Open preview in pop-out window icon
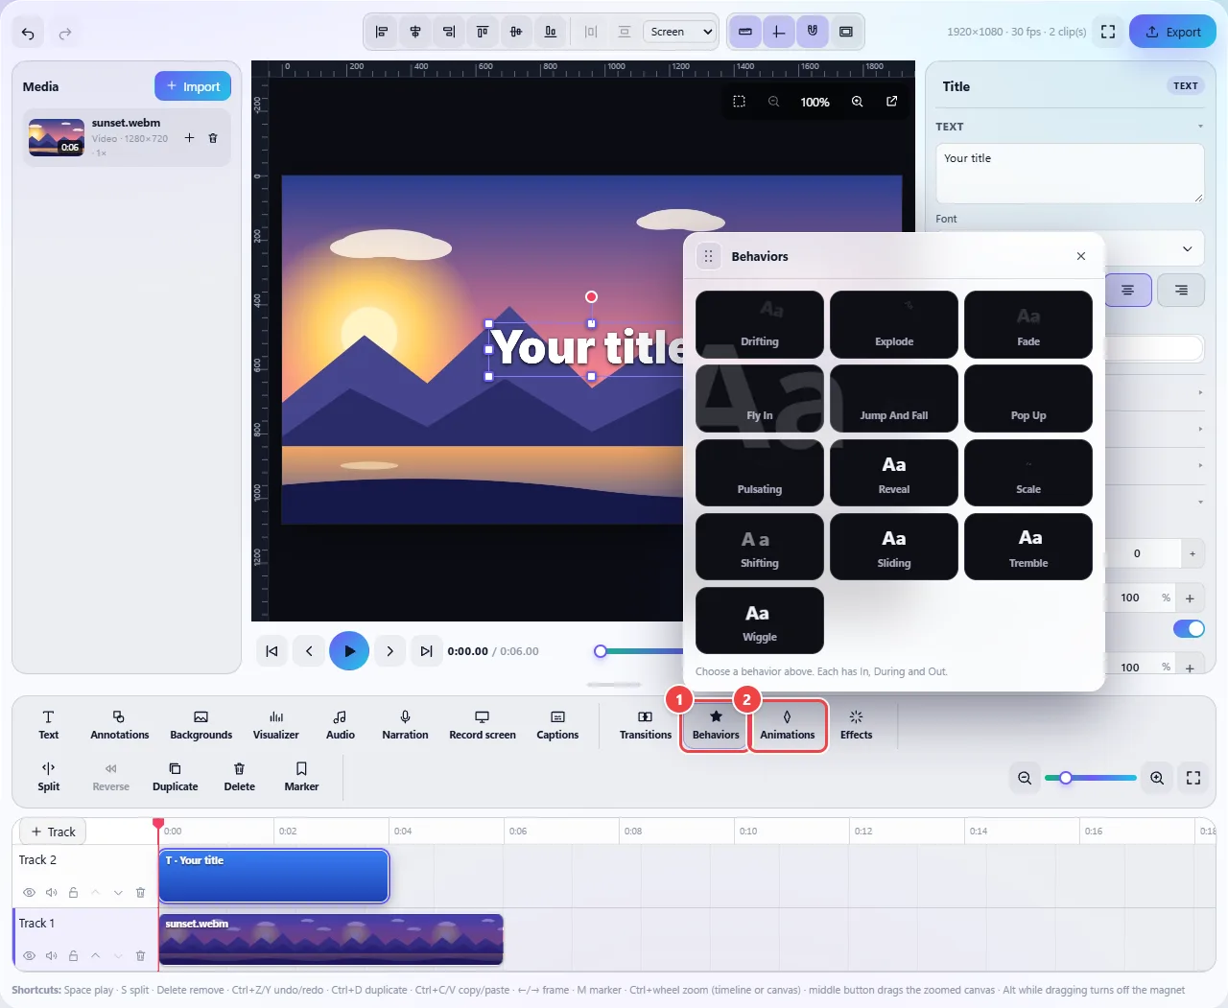The height and width of the screenshot is (1008, 1228). (x=891, y=102)
